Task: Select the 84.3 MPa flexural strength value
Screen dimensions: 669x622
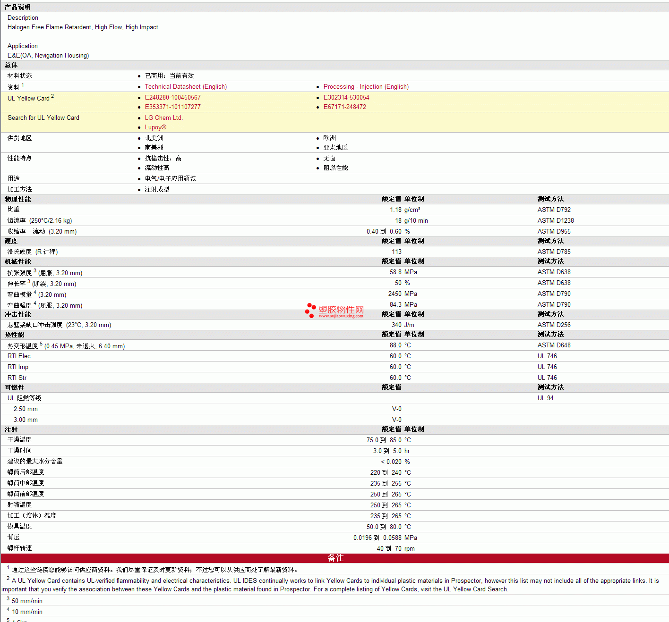Action: (x=403, y=305)
